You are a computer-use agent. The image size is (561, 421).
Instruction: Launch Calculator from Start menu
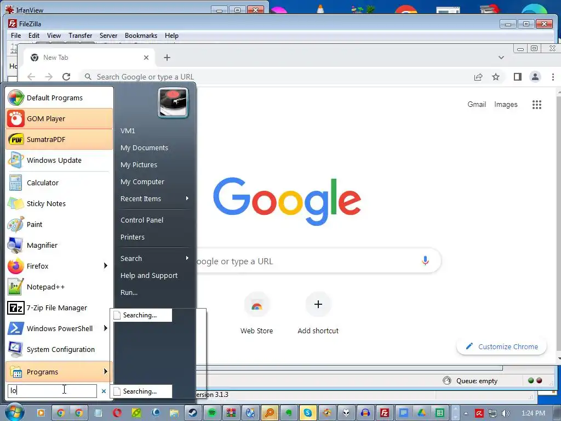click(59, 183)
